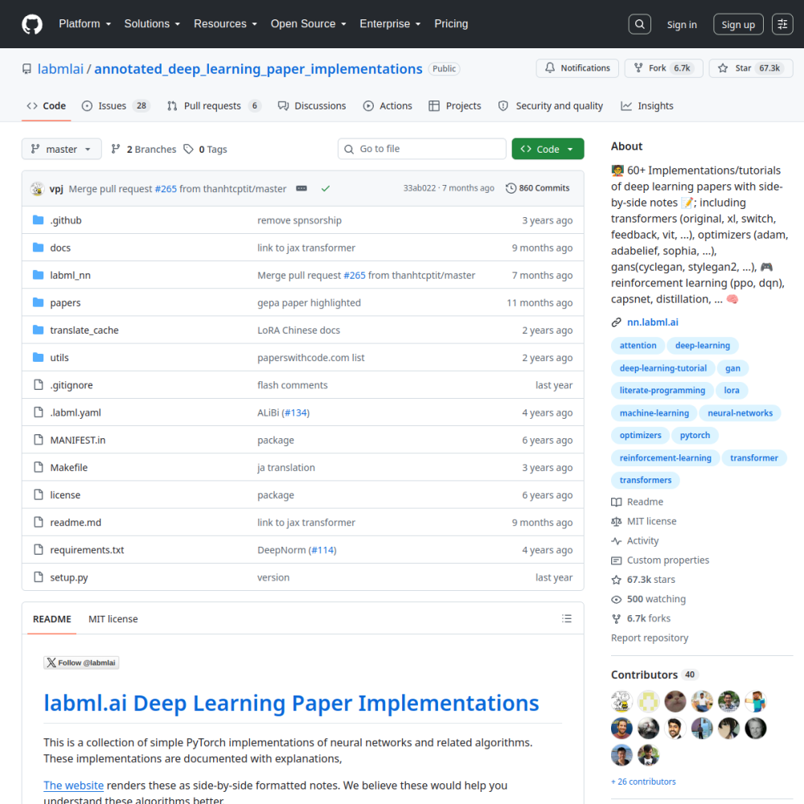Click the branches icon beside 2 Branches
The image size is (804, 804).
pos(116,150)
